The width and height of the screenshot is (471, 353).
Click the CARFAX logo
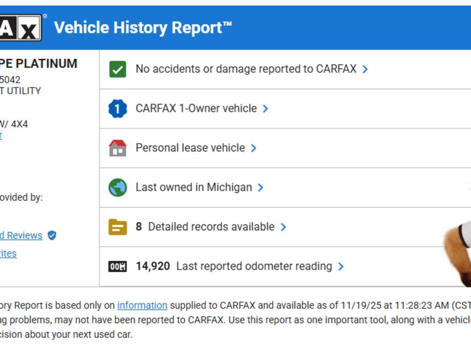(x=21, y=28)
